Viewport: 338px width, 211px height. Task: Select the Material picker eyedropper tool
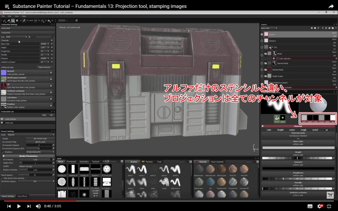pyautogui.click(x=24, y=20)
